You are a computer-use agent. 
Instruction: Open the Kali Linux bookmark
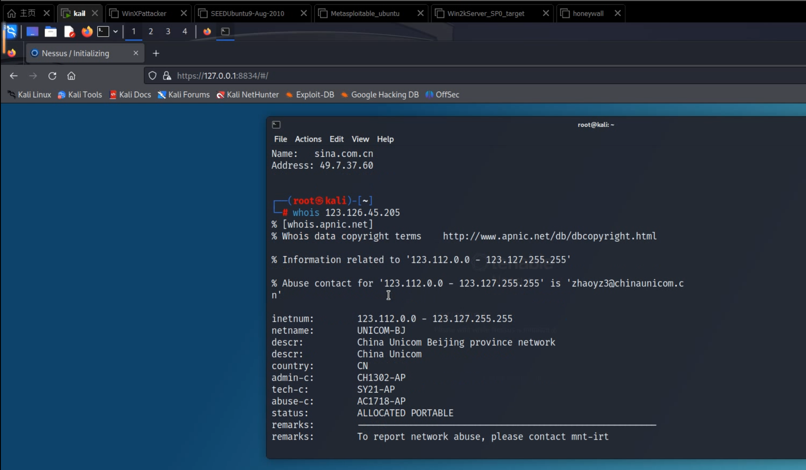pyautogui.click(x=29, y=95)
